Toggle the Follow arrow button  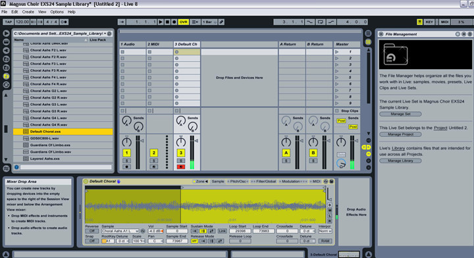click(x=122, y=22)
